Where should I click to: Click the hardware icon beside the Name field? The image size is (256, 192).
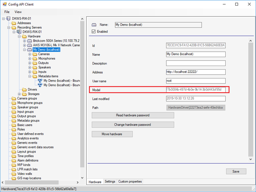click(94, 25)
